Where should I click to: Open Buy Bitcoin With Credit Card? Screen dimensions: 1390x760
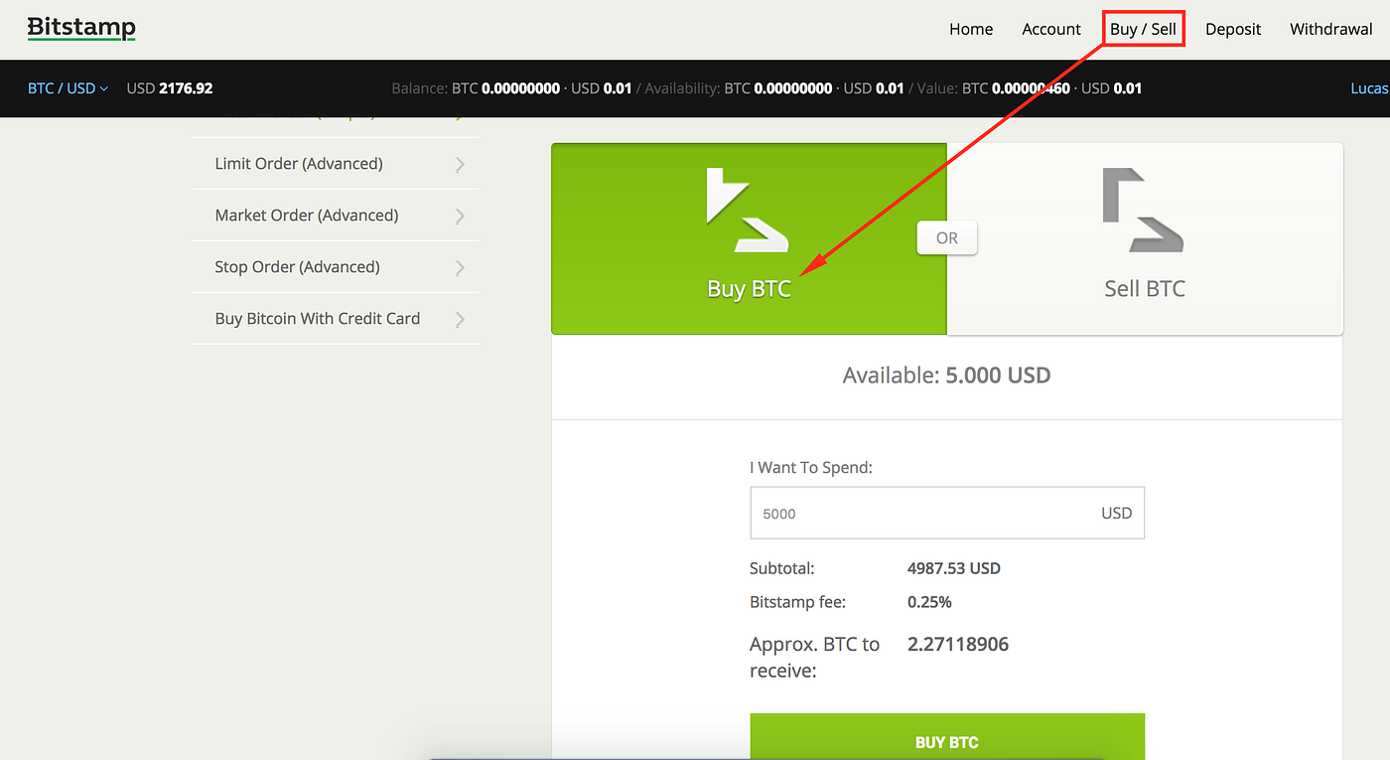coord(335,319)
